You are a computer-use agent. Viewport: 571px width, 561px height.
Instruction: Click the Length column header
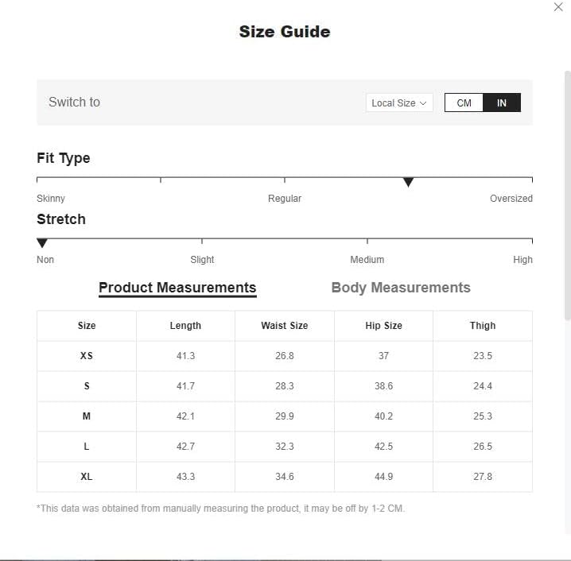click(x=185, y=326)
